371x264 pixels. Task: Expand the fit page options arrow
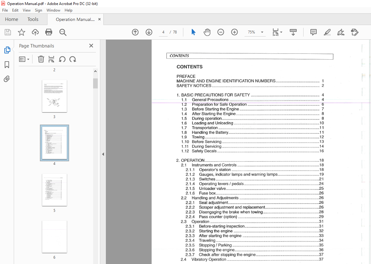click(x=281, y=32)
